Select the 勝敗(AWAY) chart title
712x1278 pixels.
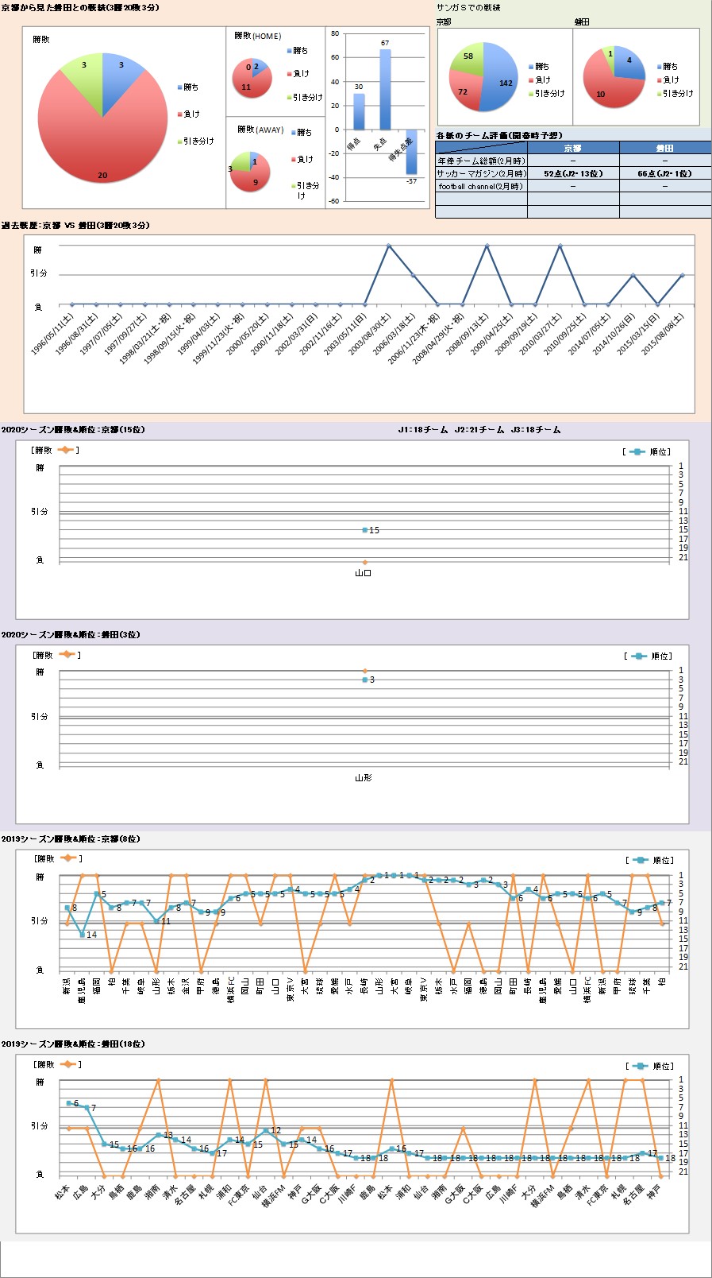[260, 130]
